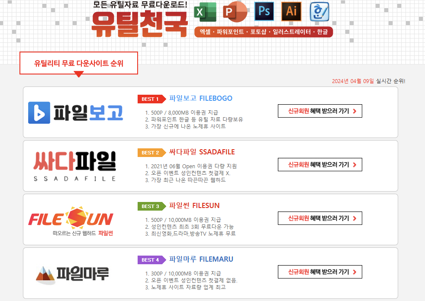Click the 유틸천국 site logo
425x301 pixels.
coord(140,24)
